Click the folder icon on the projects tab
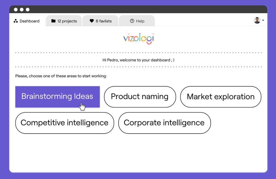Image resolution: width=276 pixels, height=179 pixels. coord(53,20)
